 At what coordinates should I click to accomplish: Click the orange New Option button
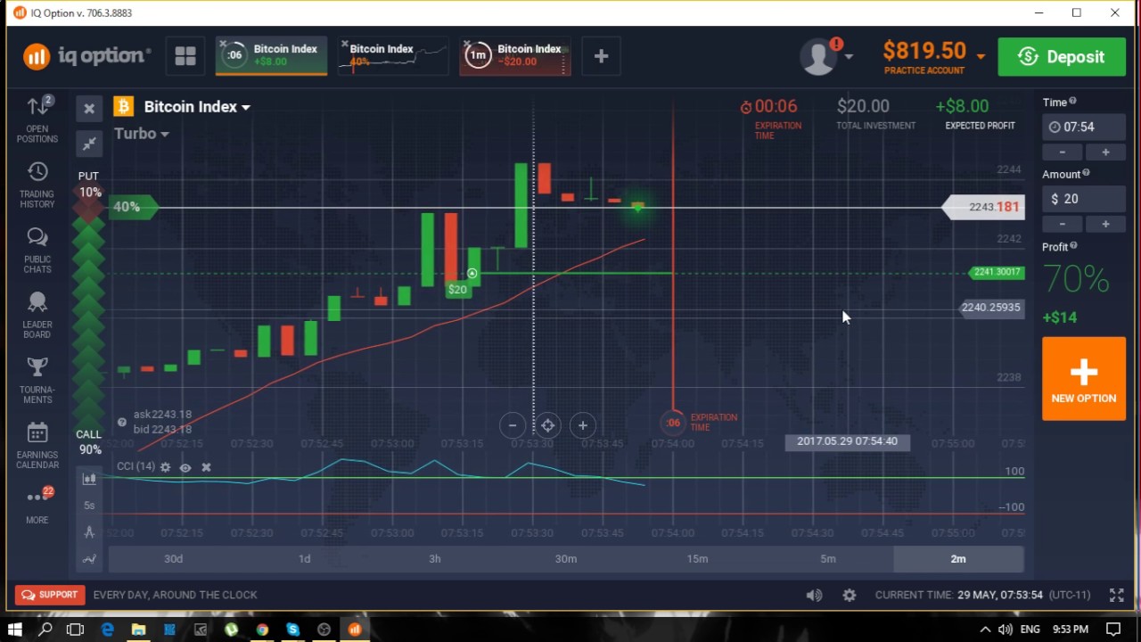[1084, 379]
